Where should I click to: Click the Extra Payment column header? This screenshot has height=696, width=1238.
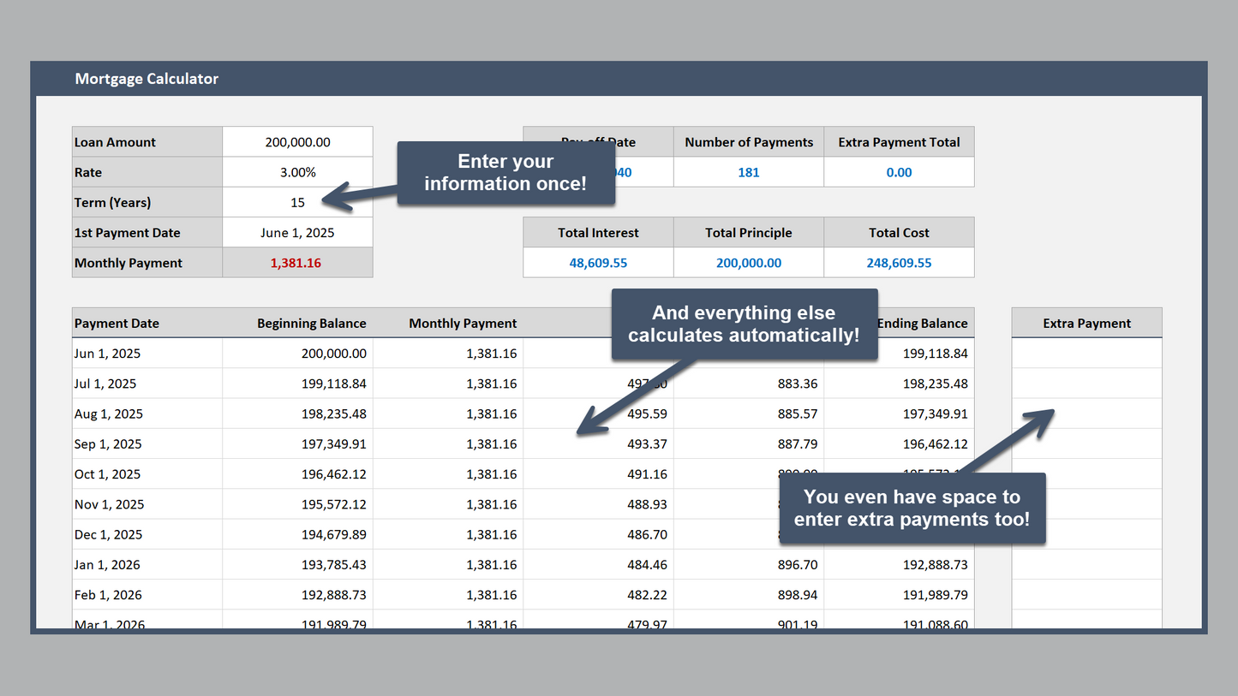point(1086,324)
